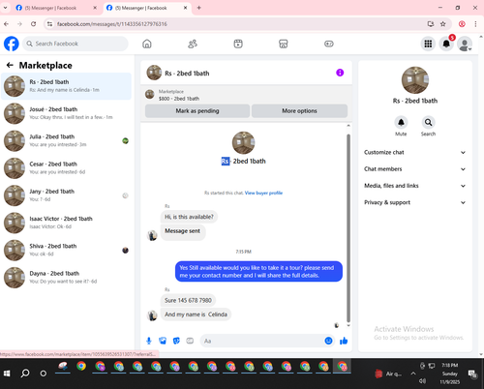Open the Gaming icon
This screenshot has height=389, width=484.
pos(329,44)
